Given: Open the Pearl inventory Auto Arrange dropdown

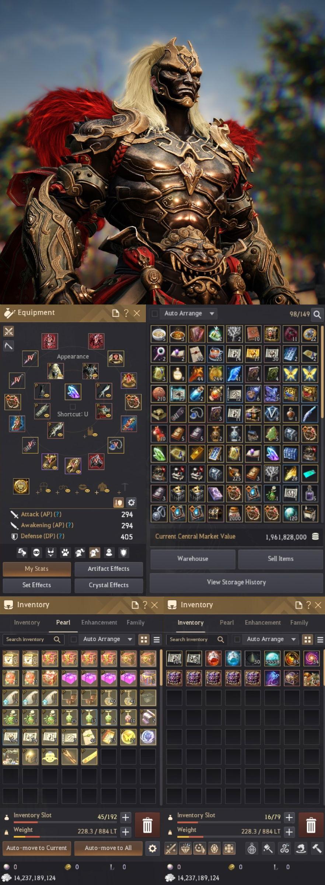Looking at the screenshot, I should point(130,639).
